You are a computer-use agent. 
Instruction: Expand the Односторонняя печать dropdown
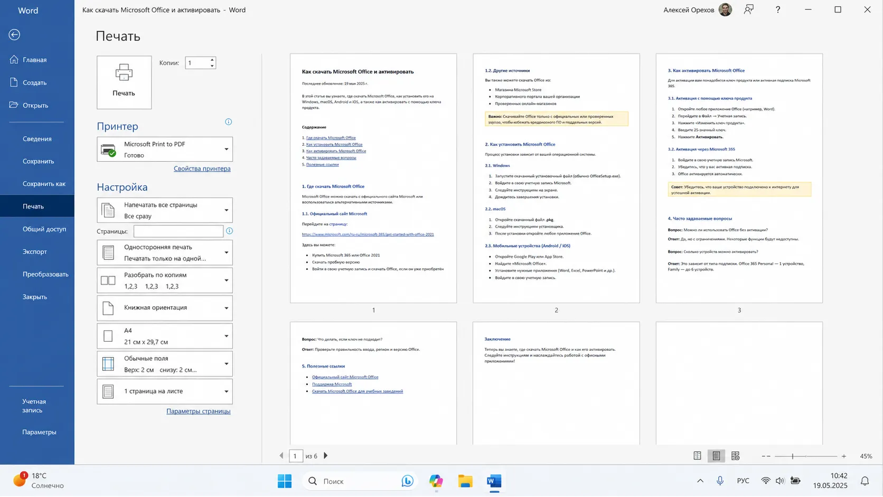pos(165,252)
